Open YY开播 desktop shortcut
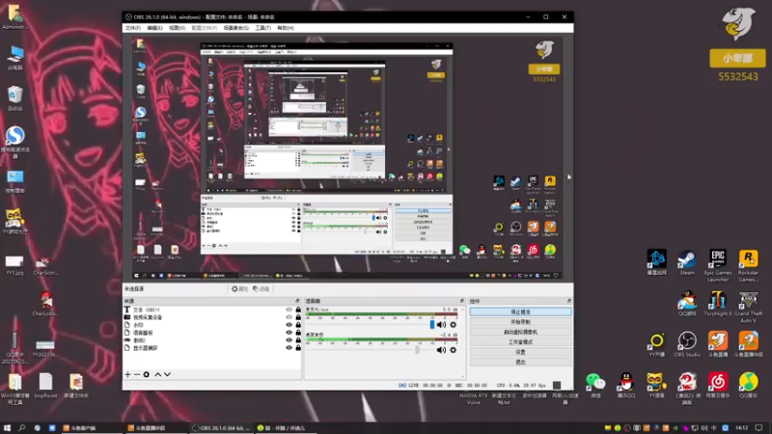Viewport: 772px width, 434px height. coord(656,344)
